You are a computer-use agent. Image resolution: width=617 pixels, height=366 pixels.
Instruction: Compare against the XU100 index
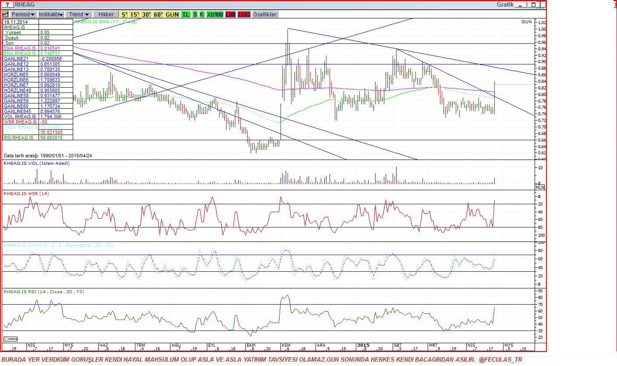coord(215,14)
